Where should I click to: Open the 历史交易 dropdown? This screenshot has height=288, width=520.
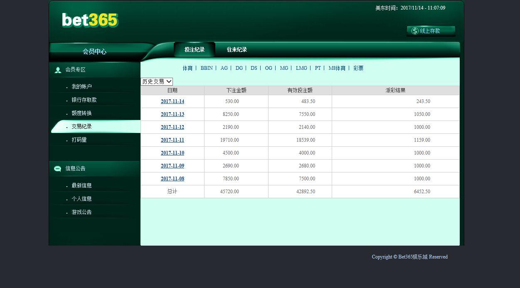[157, 81]
